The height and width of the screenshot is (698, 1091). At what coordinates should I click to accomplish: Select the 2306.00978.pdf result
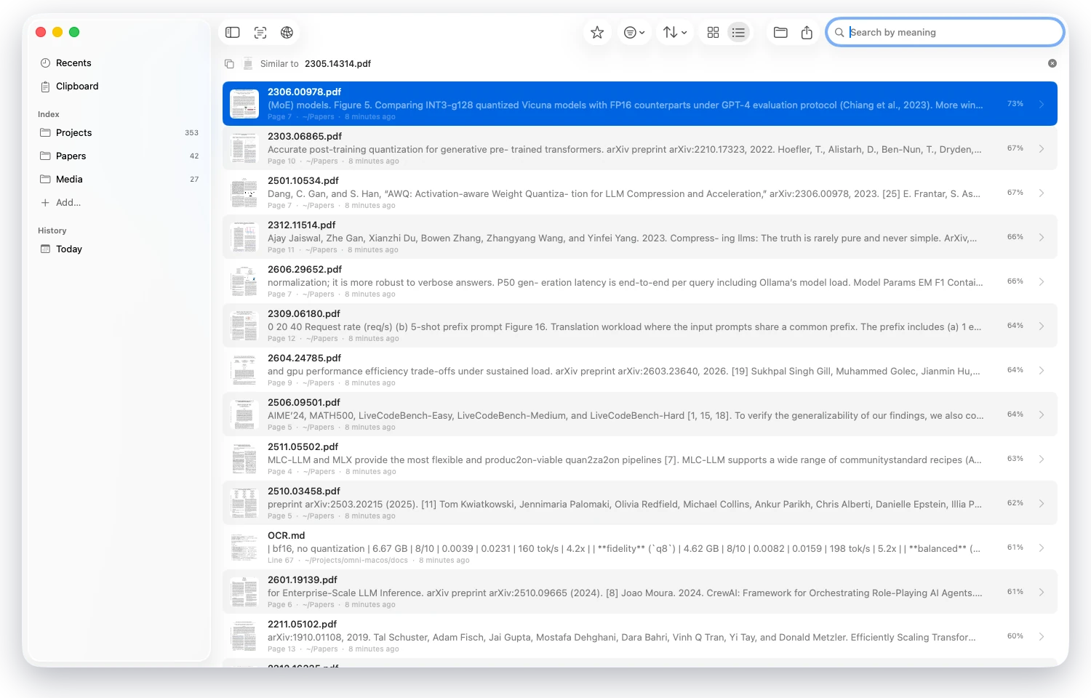click(640, 104)
